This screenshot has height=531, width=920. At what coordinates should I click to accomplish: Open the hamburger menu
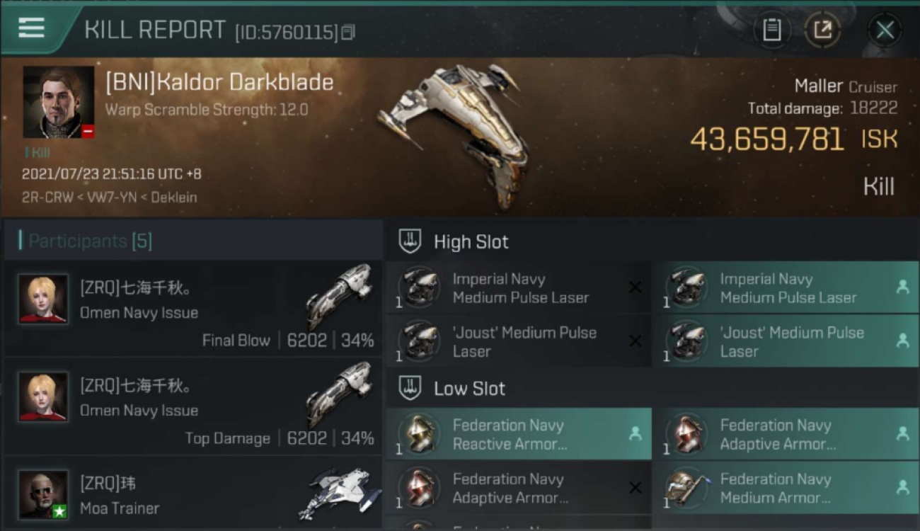click(31, 28)
